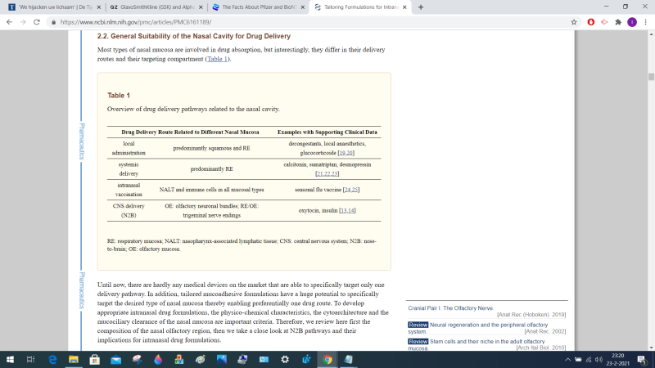The image size is (655, 368).
Task: Switch to GlaxoSmithKline (GSK) tab
Action: [x=156, y=7]
